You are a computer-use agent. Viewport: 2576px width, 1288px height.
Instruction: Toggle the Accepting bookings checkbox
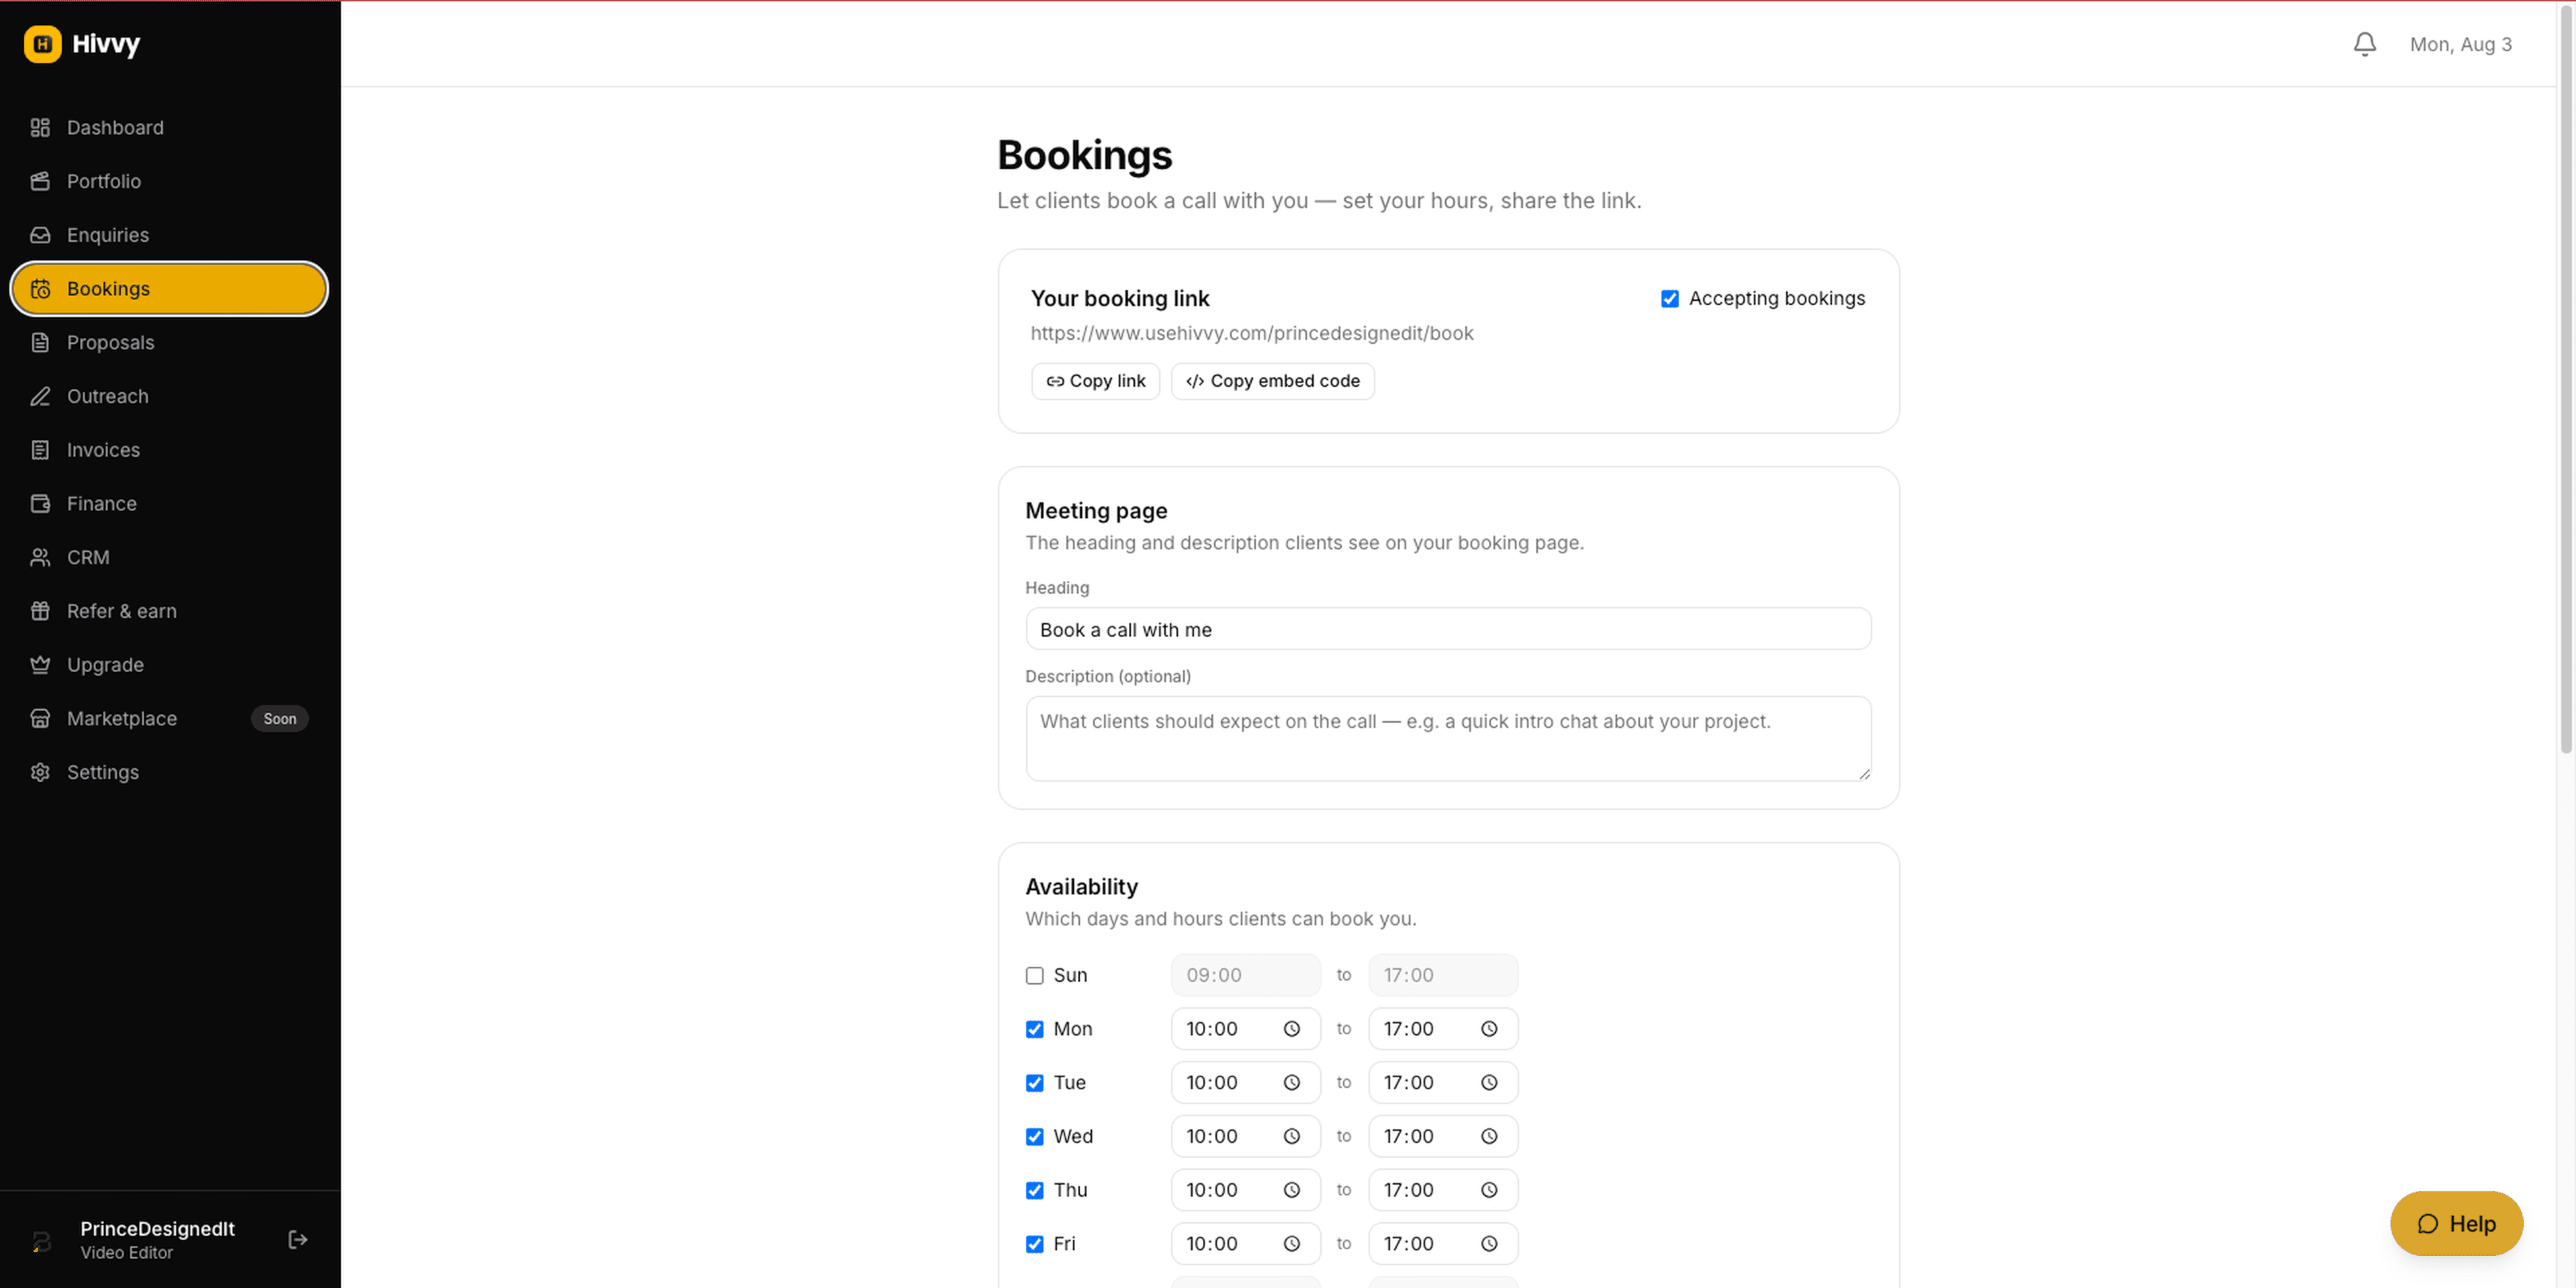(x=1669, y=299)
